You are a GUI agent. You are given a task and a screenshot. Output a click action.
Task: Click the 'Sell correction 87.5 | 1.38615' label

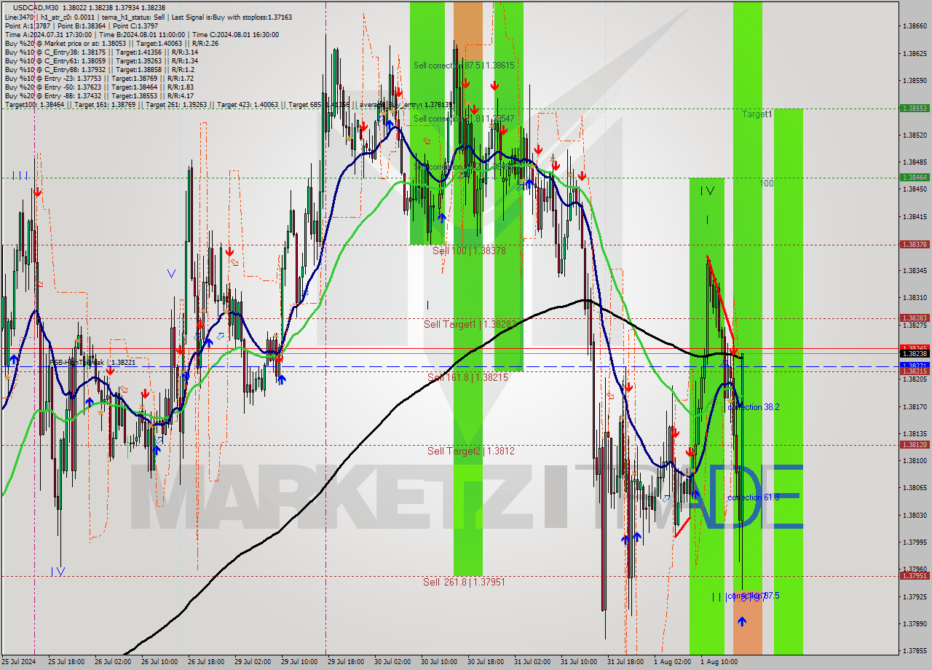tap(464, 65)
